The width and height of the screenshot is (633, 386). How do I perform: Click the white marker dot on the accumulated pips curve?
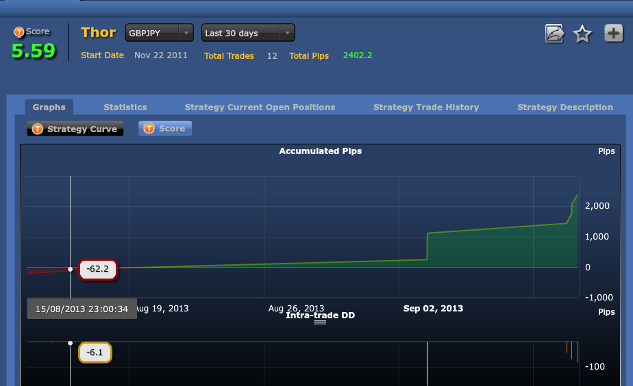tap(71, 269)
